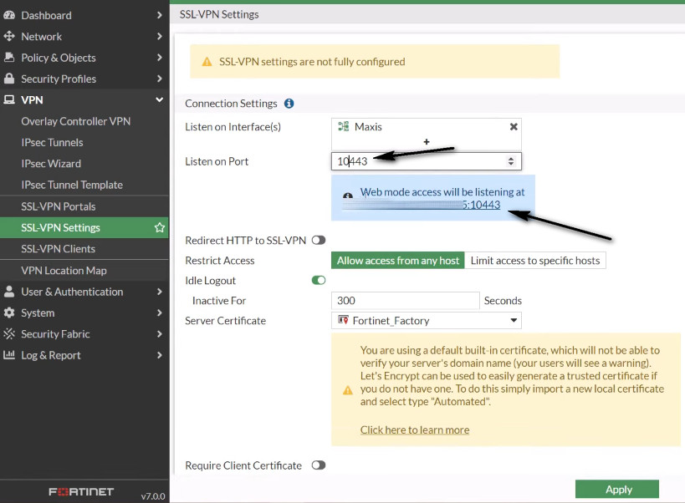Screen dimensions: 685x503
Task: Click the info icon in the web mode notice
Action: (348, 196)
